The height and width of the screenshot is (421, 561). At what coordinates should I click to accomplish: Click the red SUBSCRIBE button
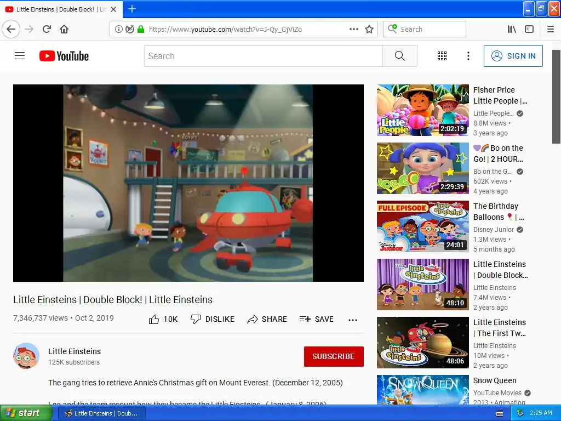pyautogui.click(x=334, y=356)
